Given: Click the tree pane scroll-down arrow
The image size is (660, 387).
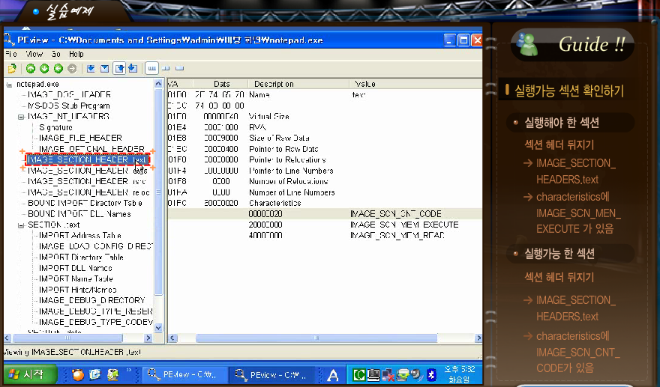Looking at the screenshot, I should point(158,328).
